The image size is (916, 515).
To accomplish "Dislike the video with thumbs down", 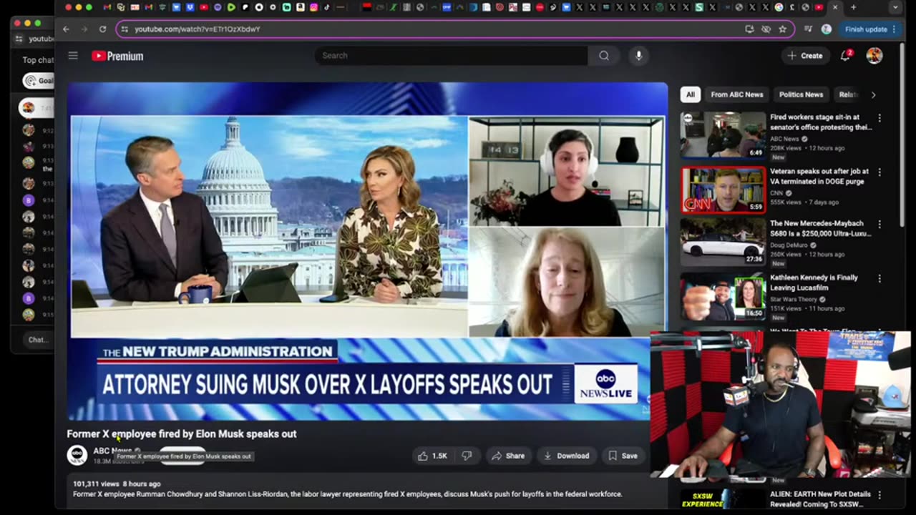I will pyautogui.click(x=467, y=456).
